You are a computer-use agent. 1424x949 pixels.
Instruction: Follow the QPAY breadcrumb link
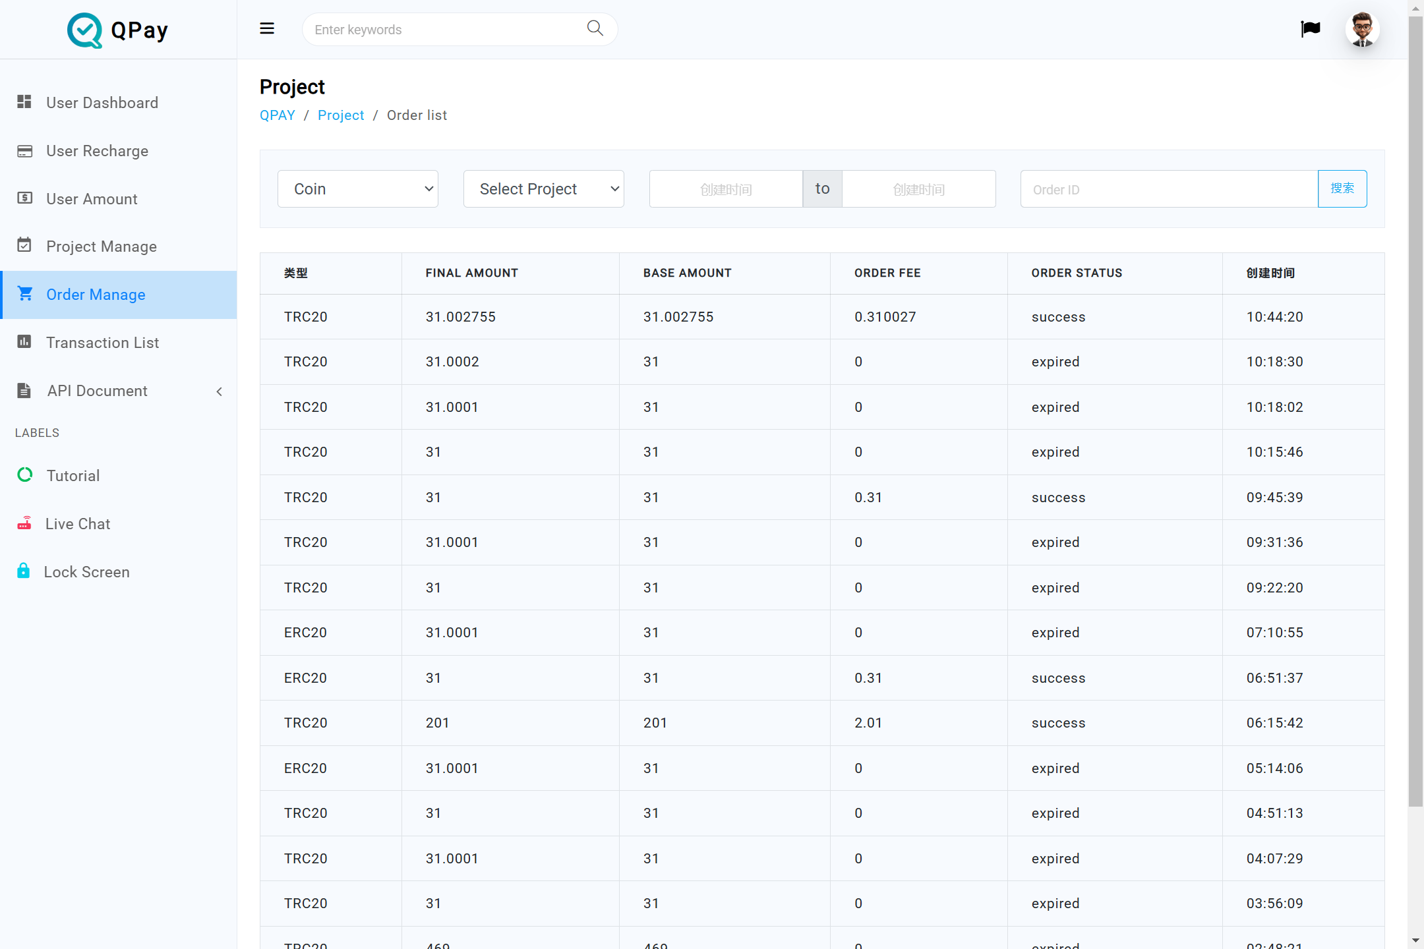click(278, 115)
